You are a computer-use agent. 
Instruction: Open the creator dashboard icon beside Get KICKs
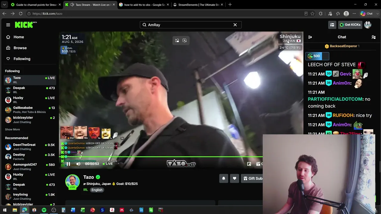coord(332,25)
